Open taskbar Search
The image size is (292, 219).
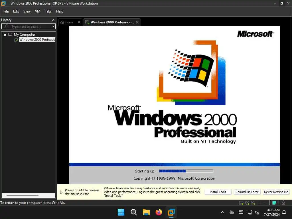click(133, 212)
